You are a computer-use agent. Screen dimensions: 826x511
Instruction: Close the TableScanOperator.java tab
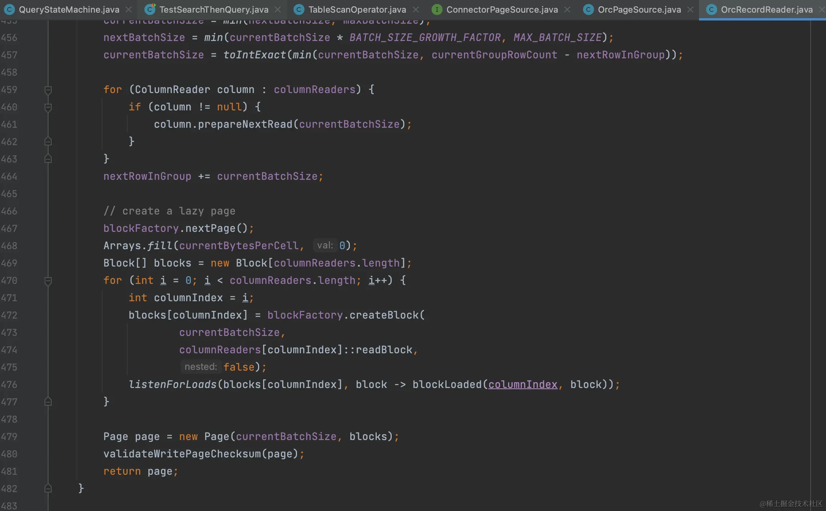[x=416, y=9]
